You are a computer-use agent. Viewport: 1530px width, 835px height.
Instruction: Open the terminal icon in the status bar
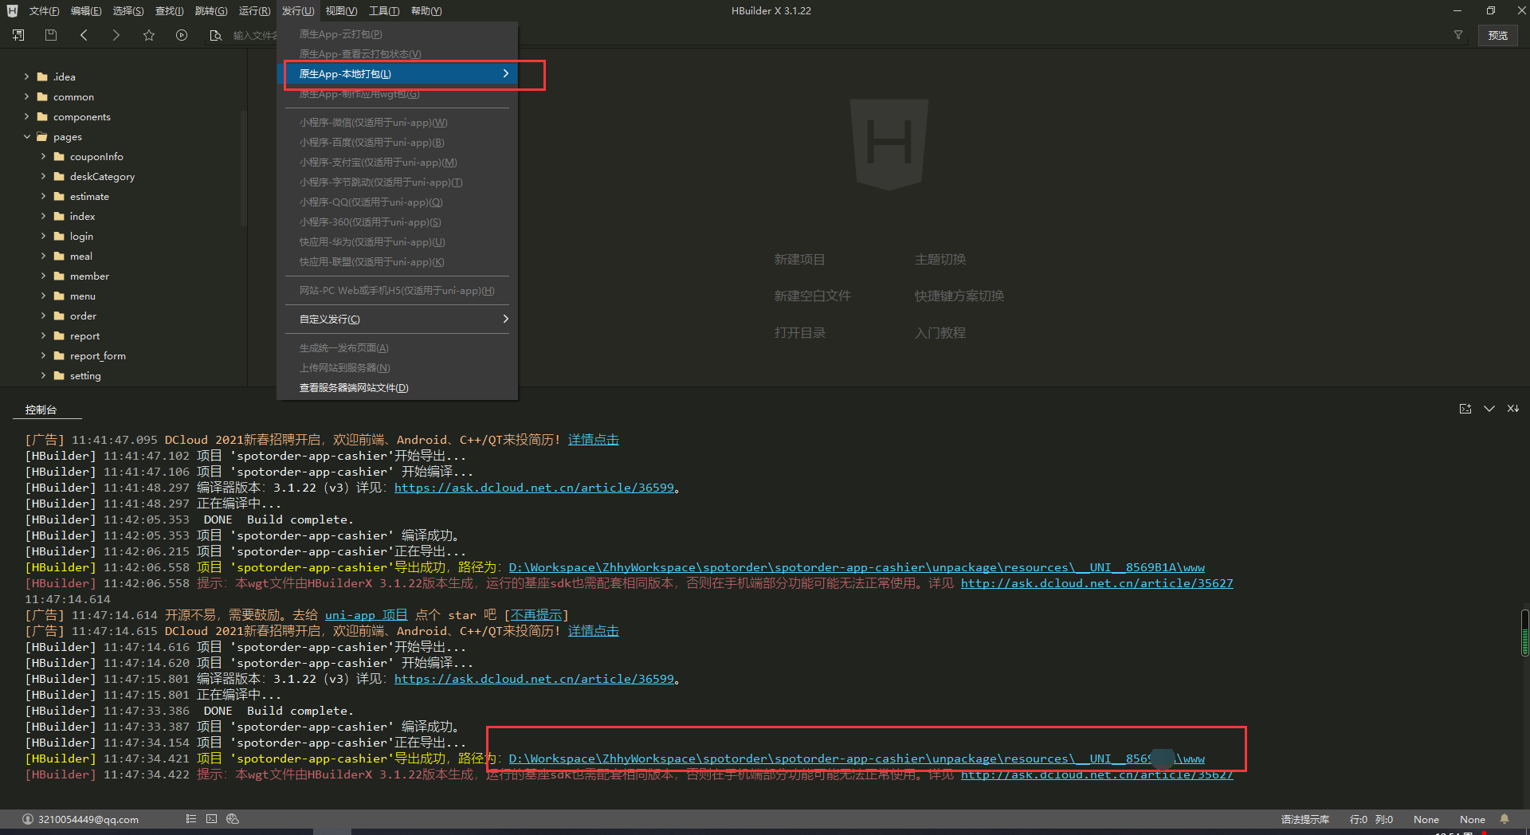point(211,819)
